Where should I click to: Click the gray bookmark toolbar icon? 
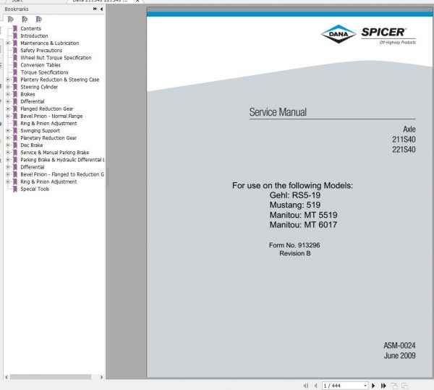(x=11, y=20)
